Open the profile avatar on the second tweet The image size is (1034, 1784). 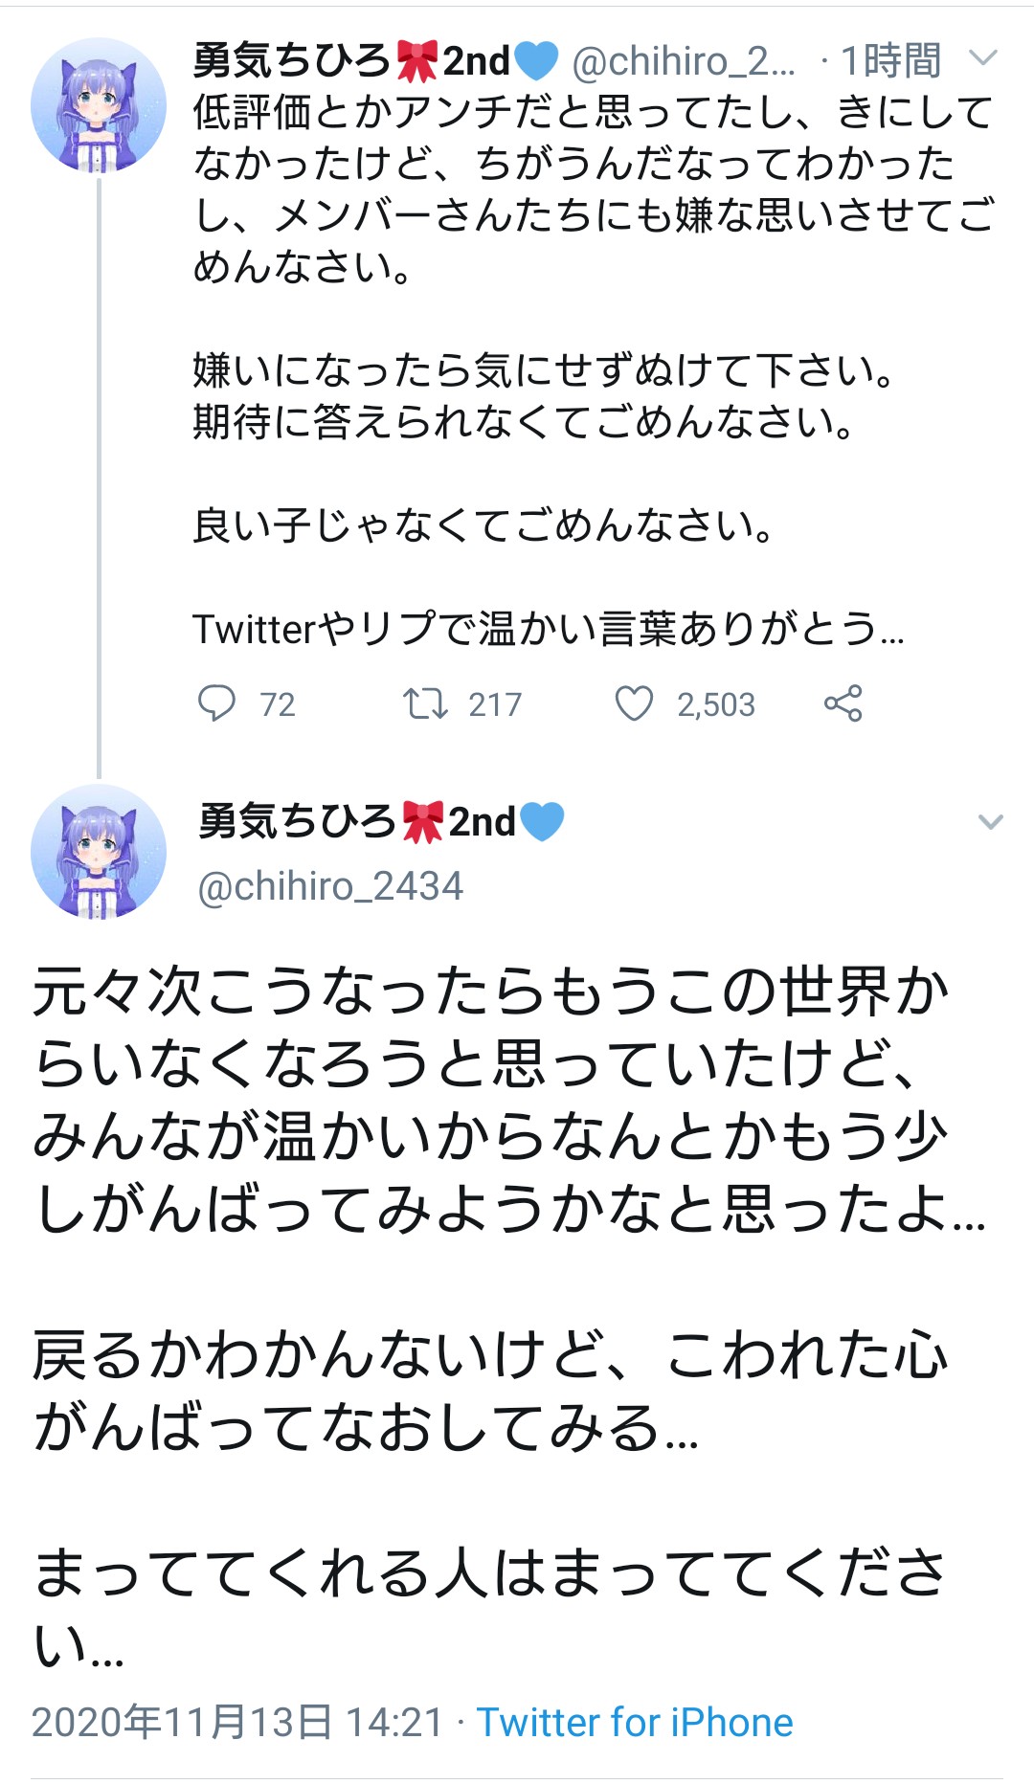pos(99,852)
